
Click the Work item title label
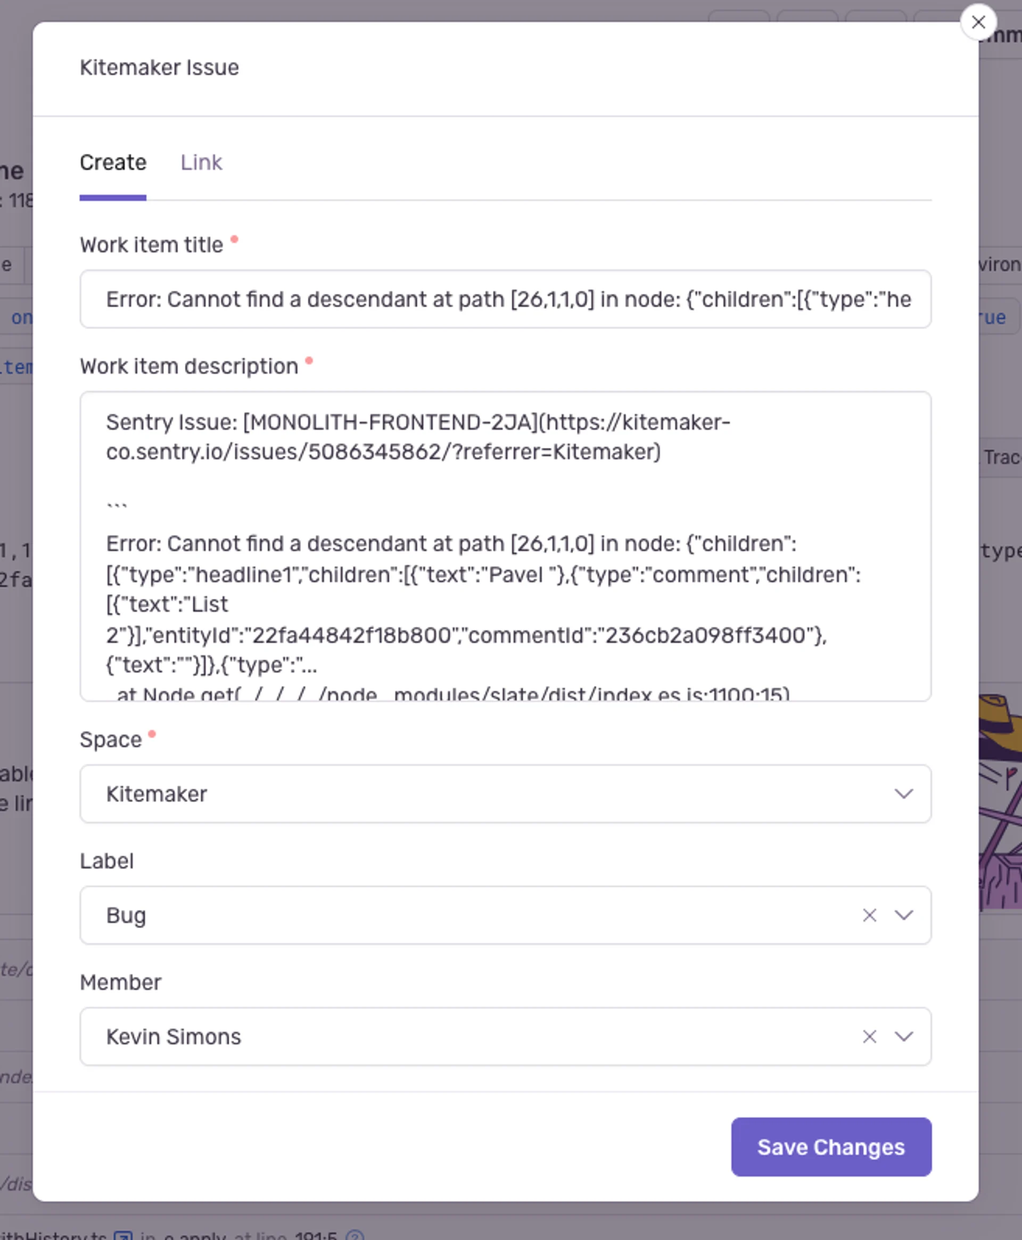point(151,245)
